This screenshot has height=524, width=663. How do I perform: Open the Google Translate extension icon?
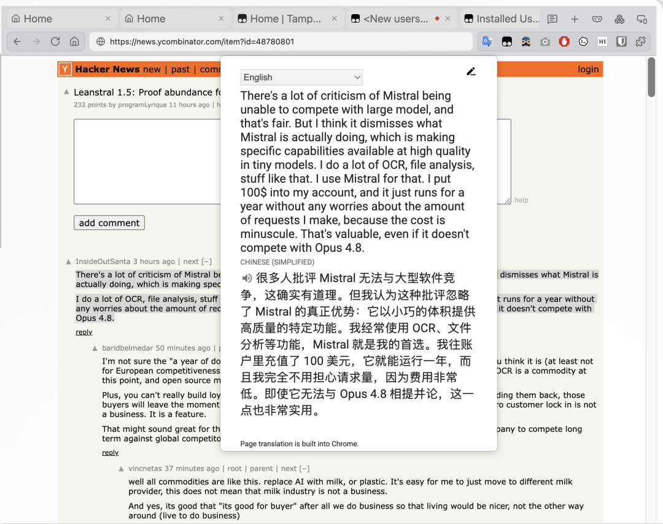pos(487,41)
